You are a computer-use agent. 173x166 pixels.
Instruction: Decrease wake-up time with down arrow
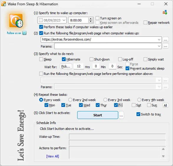[90, 21]
